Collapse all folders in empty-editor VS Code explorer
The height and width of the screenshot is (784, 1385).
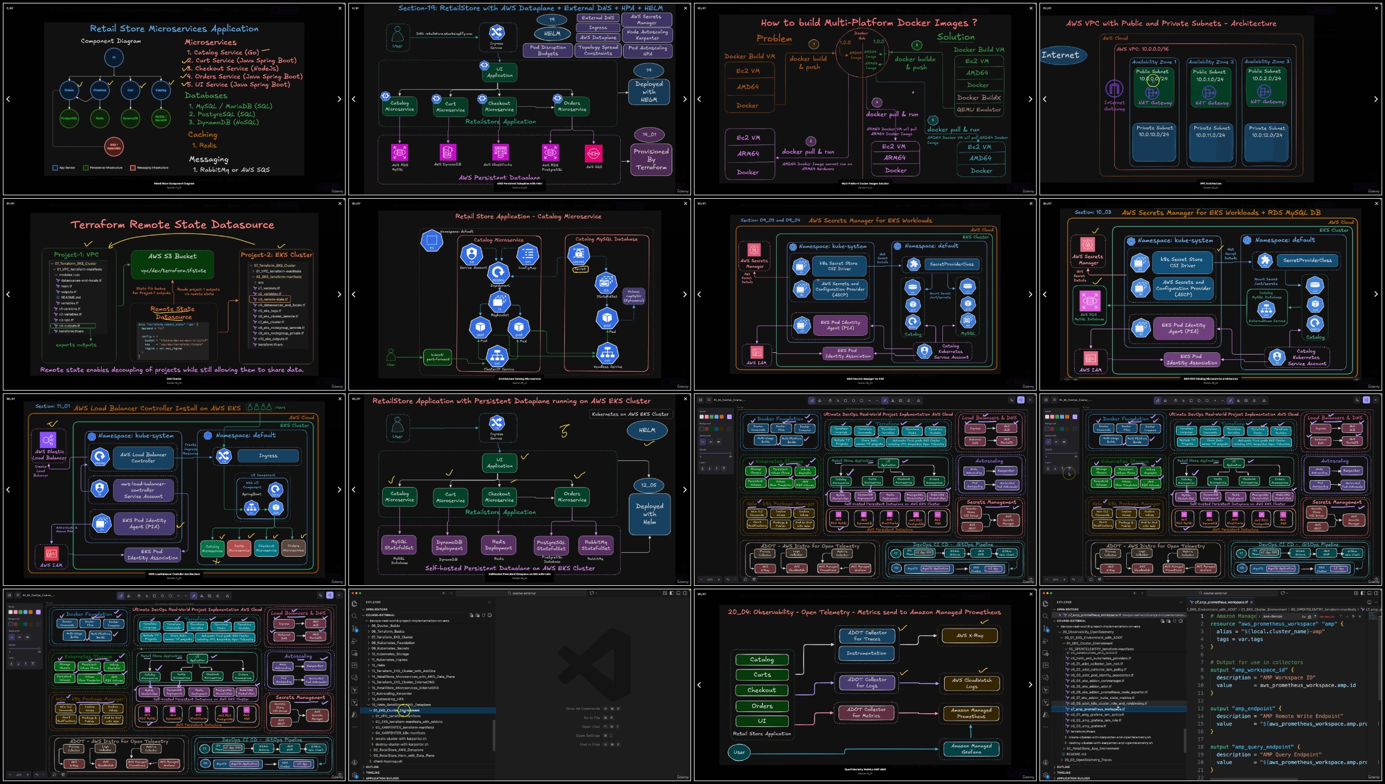coord(489,615)
